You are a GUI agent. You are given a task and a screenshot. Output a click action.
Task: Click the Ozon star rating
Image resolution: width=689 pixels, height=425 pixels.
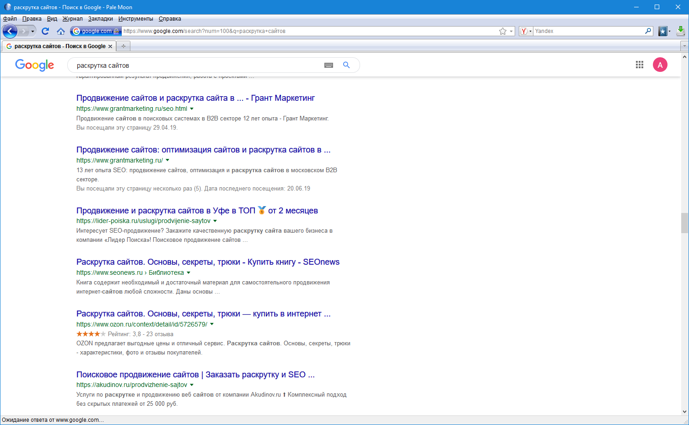point(91,334)
